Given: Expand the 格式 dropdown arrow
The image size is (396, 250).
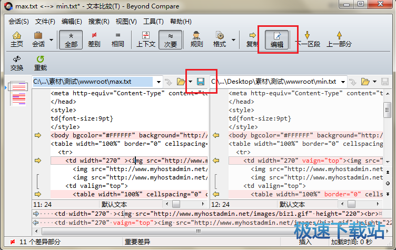Looking at the screenshot, I should click(x=234, y=40).
